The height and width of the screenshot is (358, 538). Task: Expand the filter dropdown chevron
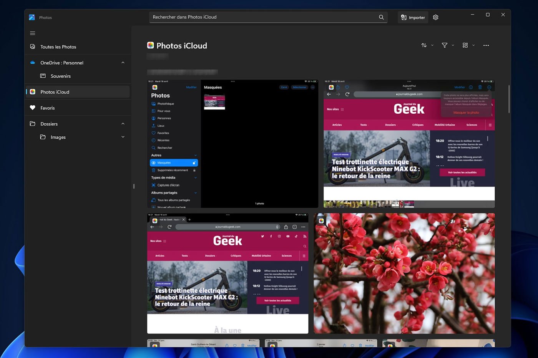pyautogui.click(x=453, y=45)
